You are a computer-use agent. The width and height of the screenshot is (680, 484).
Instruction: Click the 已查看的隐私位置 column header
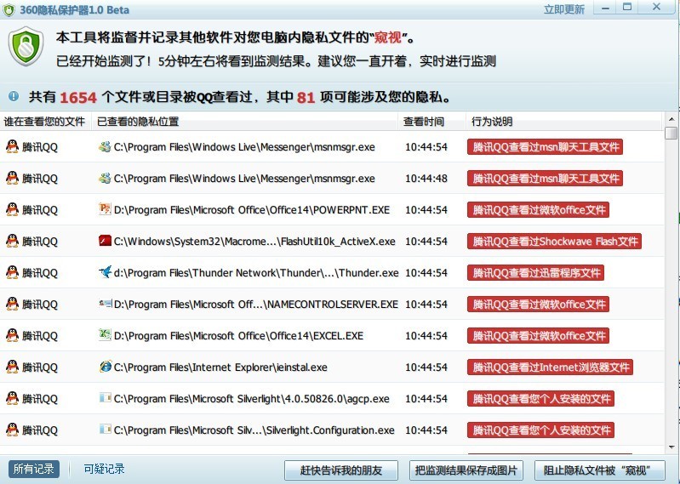coord(244,122)
